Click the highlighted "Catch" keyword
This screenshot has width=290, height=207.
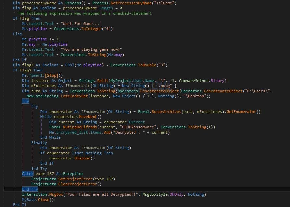(x=28, y=174)
